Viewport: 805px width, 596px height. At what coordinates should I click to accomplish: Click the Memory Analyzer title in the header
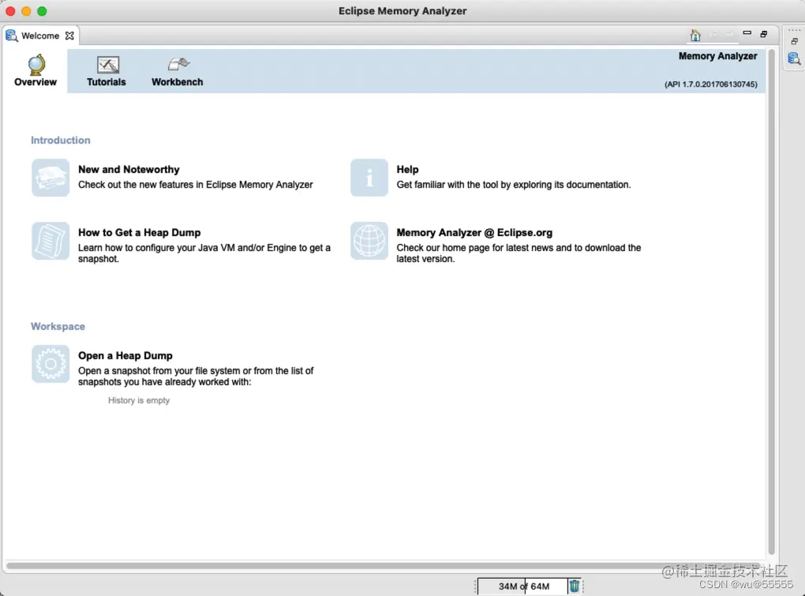pyautogui.click(x=717, y=56)
